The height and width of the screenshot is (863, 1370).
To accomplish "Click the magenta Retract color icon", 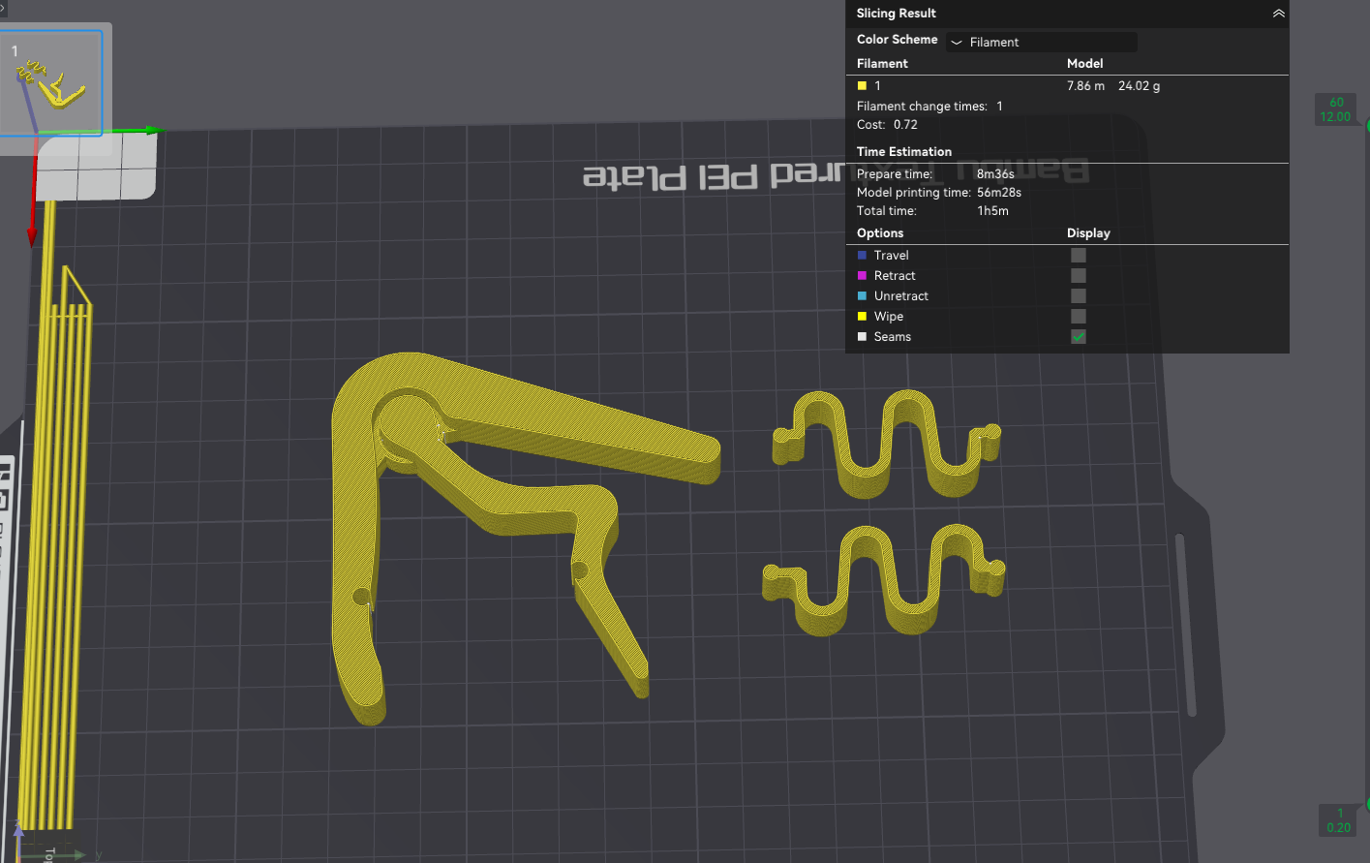I will (862, 276).
